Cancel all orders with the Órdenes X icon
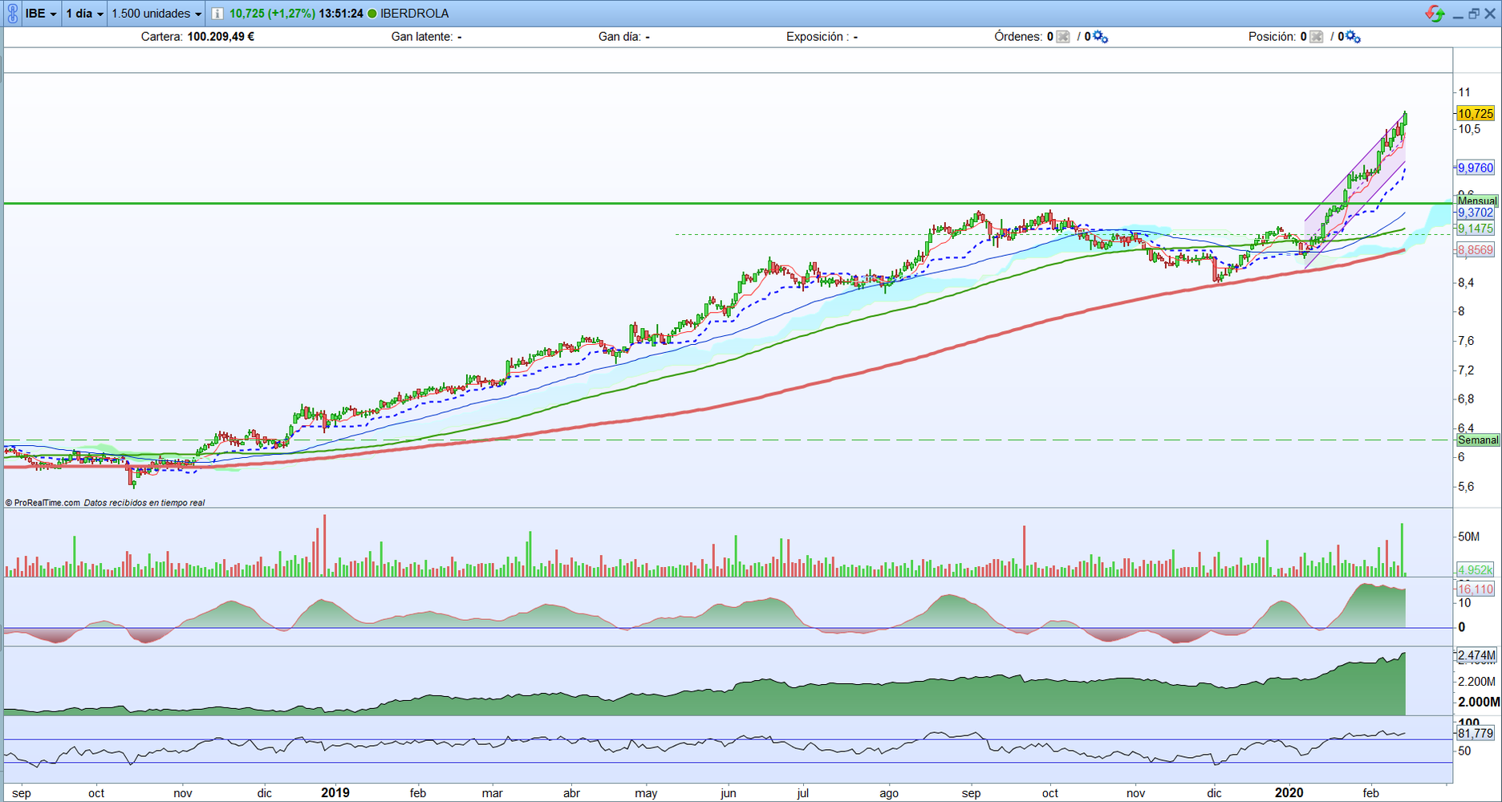The width and height of the screenshot is (1502, 802). (1063, 37)
